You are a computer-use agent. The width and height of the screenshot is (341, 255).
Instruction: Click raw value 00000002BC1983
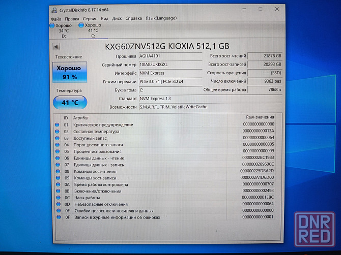point(258,157)
